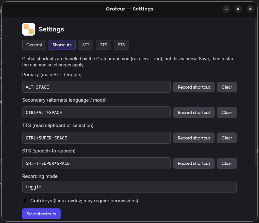Select the Shortcuts tab
259x223 pixels.
62,45
